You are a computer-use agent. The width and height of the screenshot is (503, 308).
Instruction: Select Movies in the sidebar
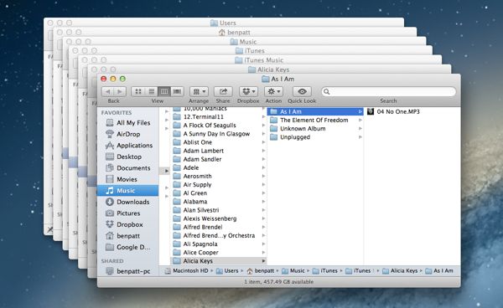pyautogui.click(x=127, y=179)
